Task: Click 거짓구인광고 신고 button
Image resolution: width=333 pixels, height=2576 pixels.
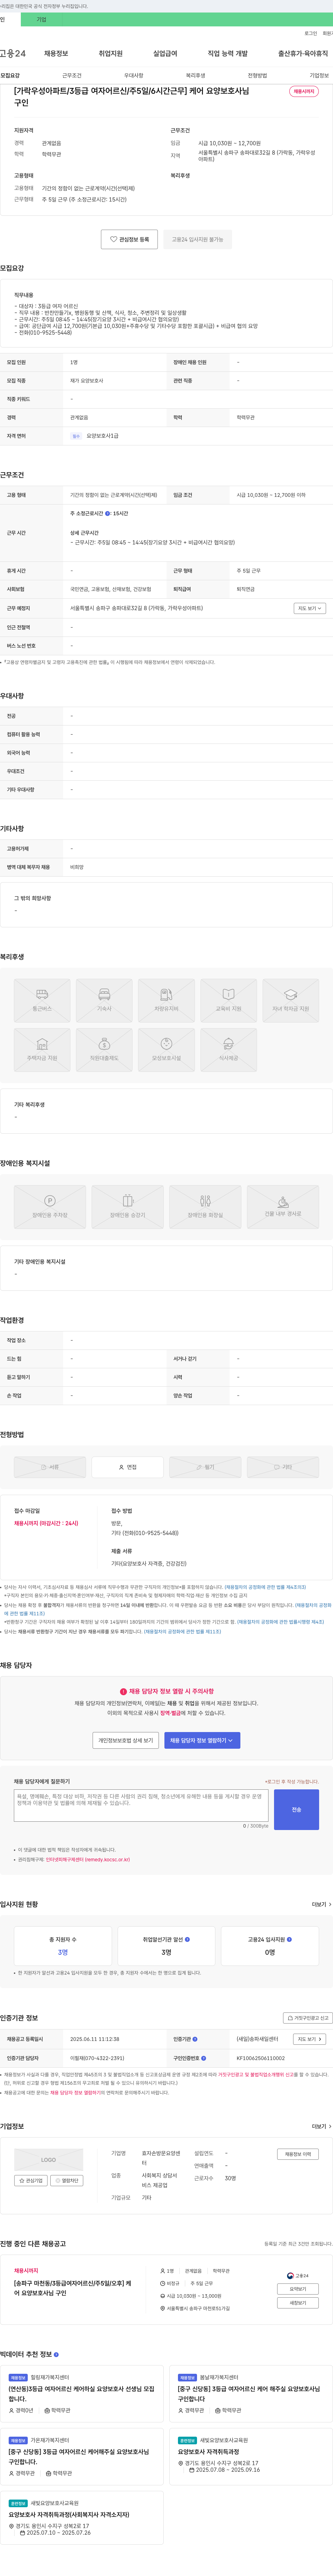Action: [308, 2018]
